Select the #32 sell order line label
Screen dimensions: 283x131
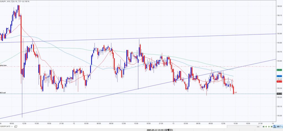point(3,93)
